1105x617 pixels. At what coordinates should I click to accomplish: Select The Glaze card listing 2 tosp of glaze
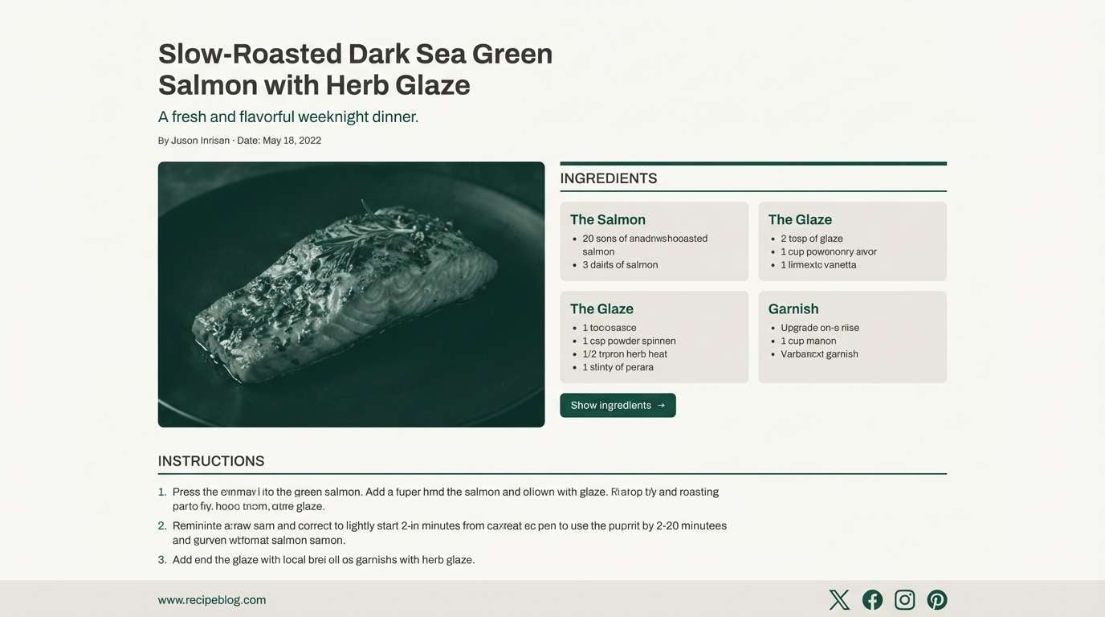[853, 239]
